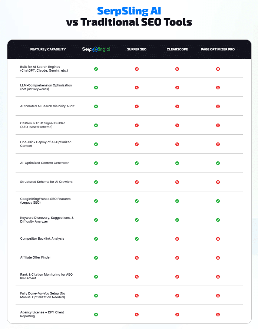258x329 pixels.
Task: Click Clearscope red X for Competitor Backlink Analysis
Action: coord(177,238)
